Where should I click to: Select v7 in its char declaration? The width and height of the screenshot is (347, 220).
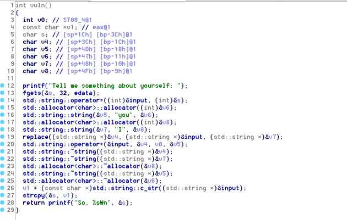click(45, 64)
